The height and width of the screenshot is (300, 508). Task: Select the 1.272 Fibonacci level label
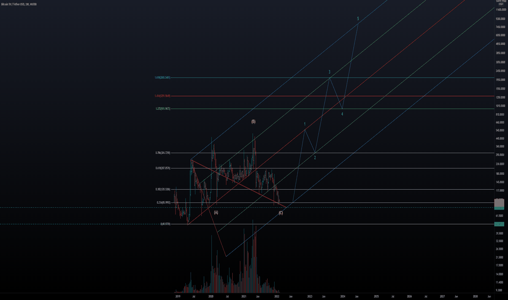pyautogui.click(x=162, y=109)
